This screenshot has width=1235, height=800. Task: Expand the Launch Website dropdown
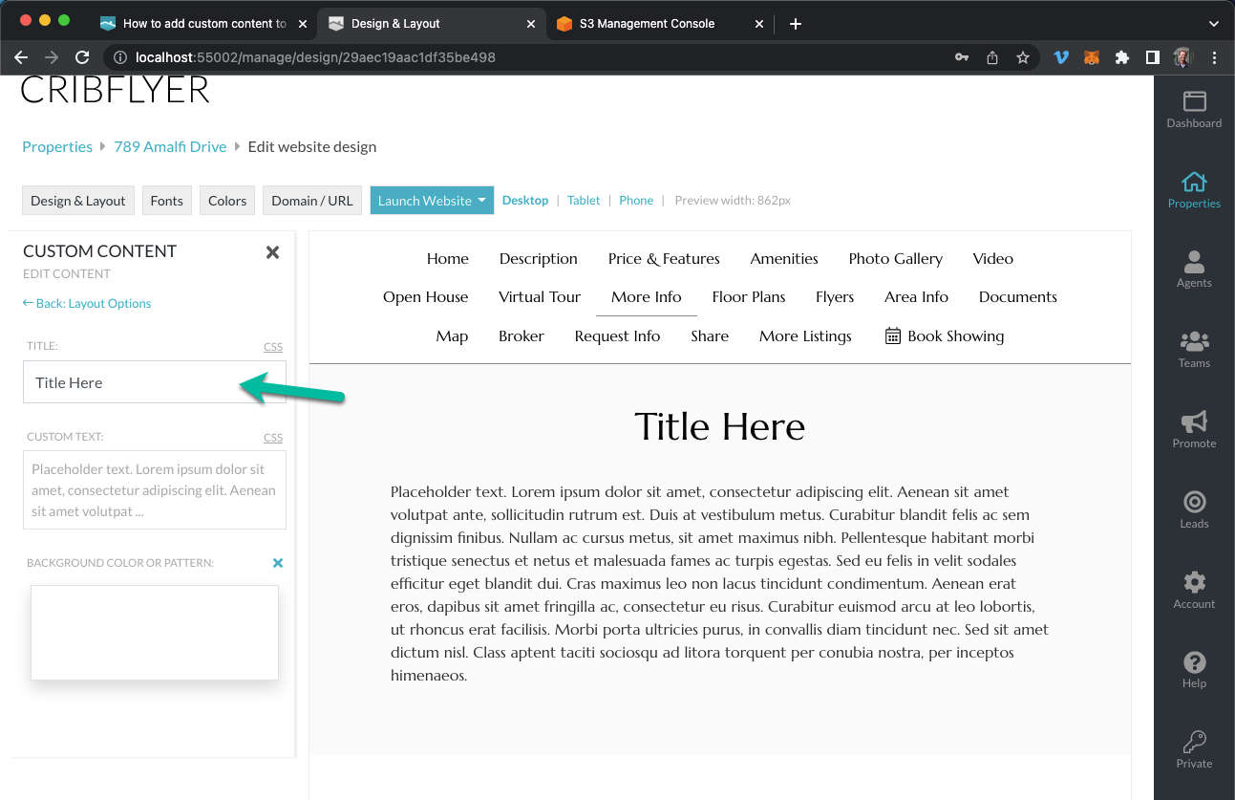click(x=432, y=201)
